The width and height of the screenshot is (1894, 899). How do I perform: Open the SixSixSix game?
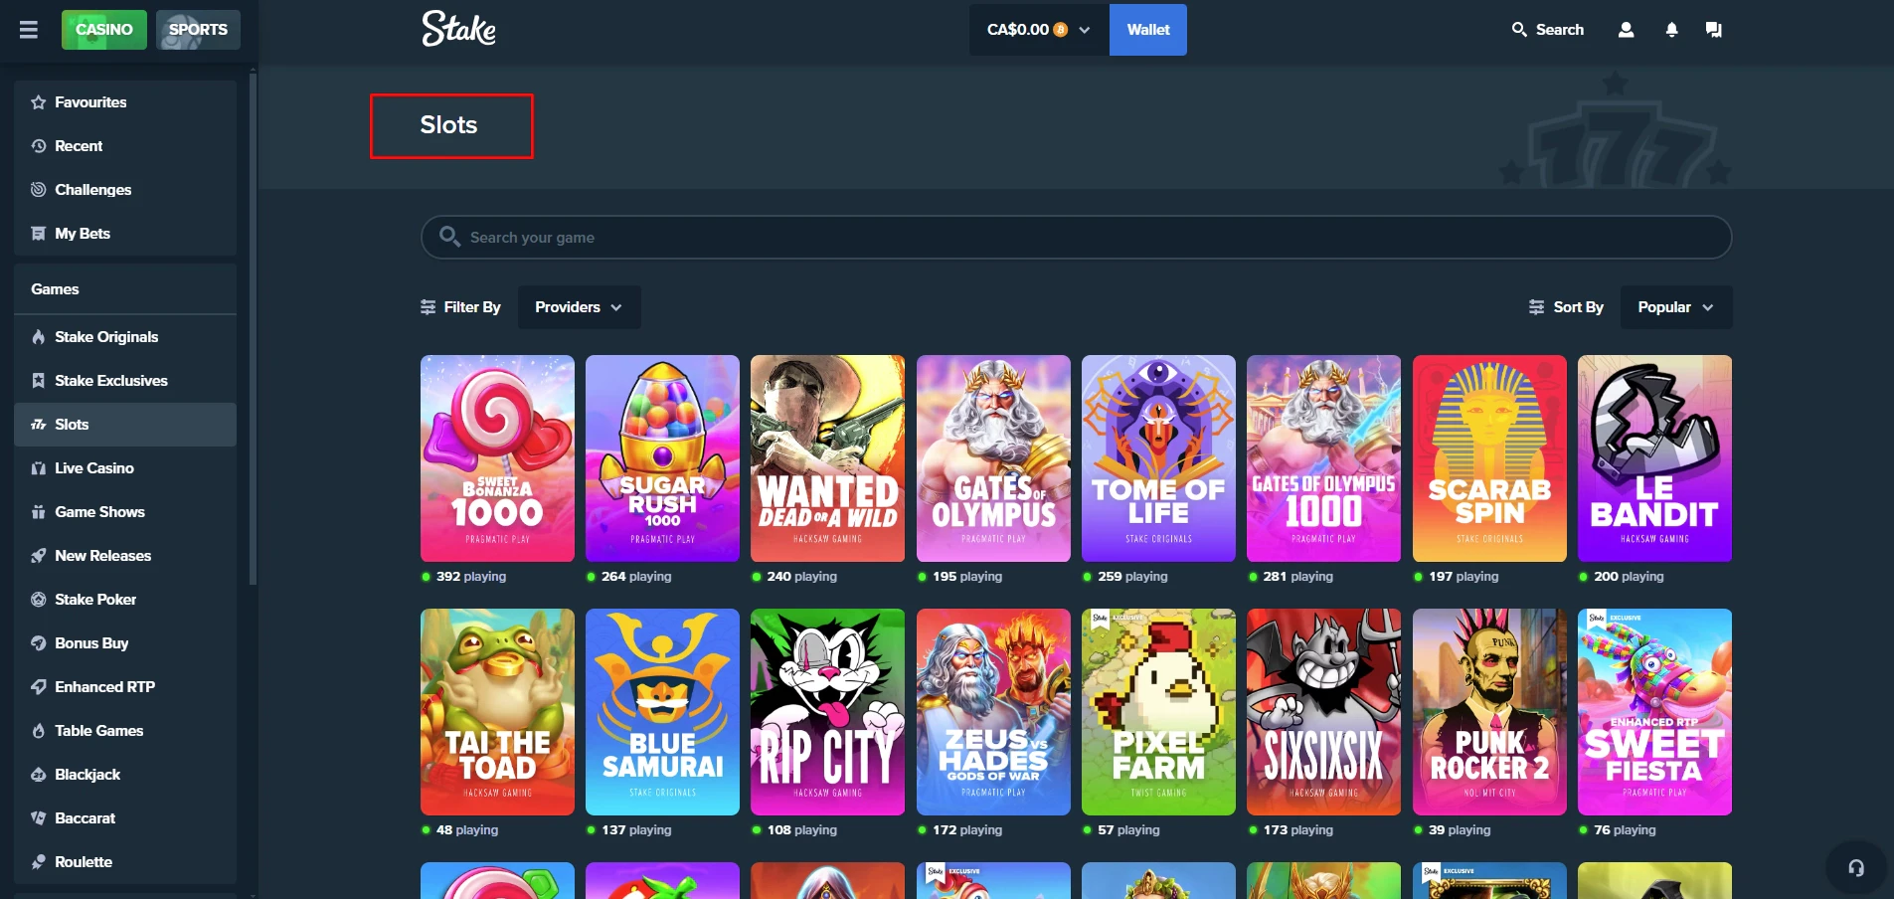point(1323,712)
